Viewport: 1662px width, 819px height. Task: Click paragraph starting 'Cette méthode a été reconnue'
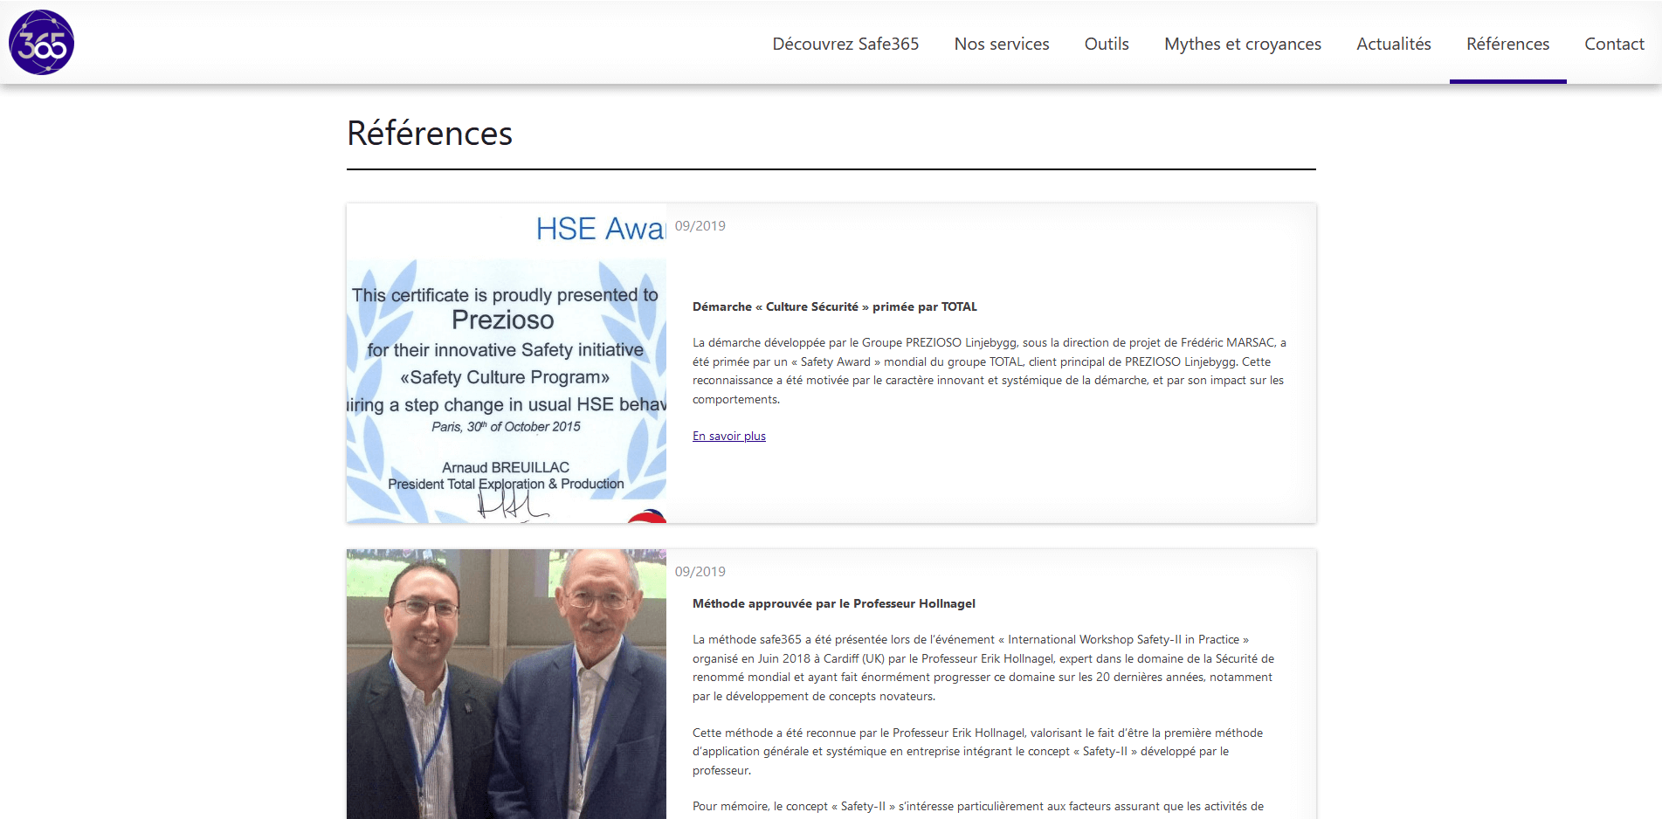[x=978, y=751]
